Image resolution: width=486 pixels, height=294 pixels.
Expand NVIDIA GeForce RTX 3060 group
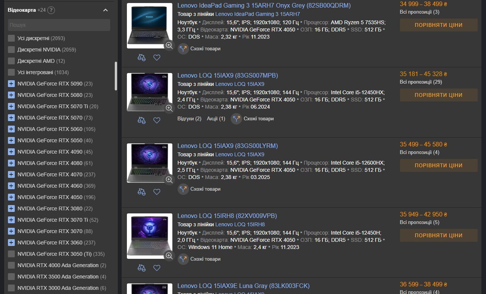pos(11,243)
